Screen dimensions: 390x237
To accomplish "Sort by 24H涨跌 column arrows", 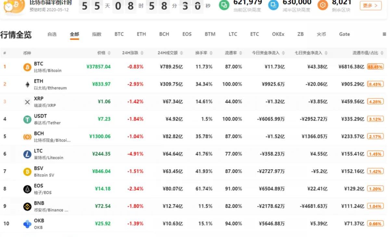I will point(142,53).
